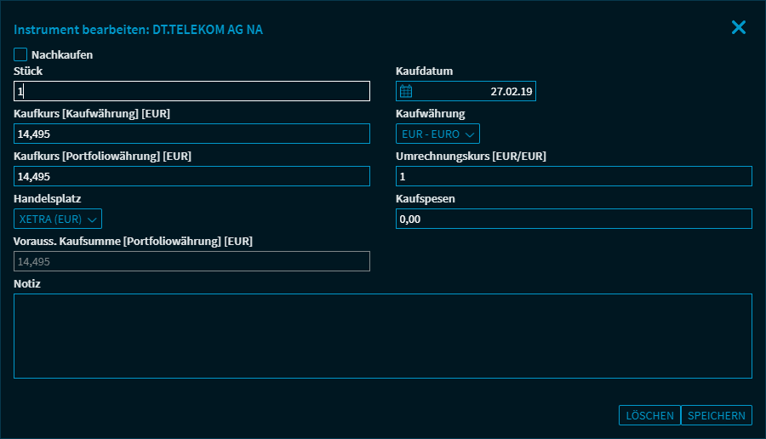Image resolution: width=766 pixels, height=439 pixels.
Task: Click into the Kaufspesen fees field
Action: tap(574, 219)
